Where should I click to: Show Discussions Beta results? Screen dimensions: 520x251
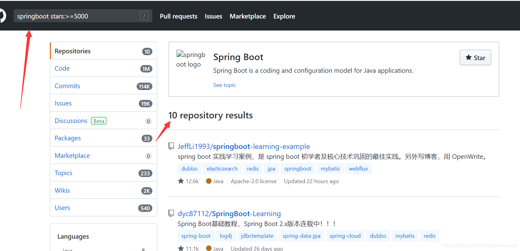point(104,121)
